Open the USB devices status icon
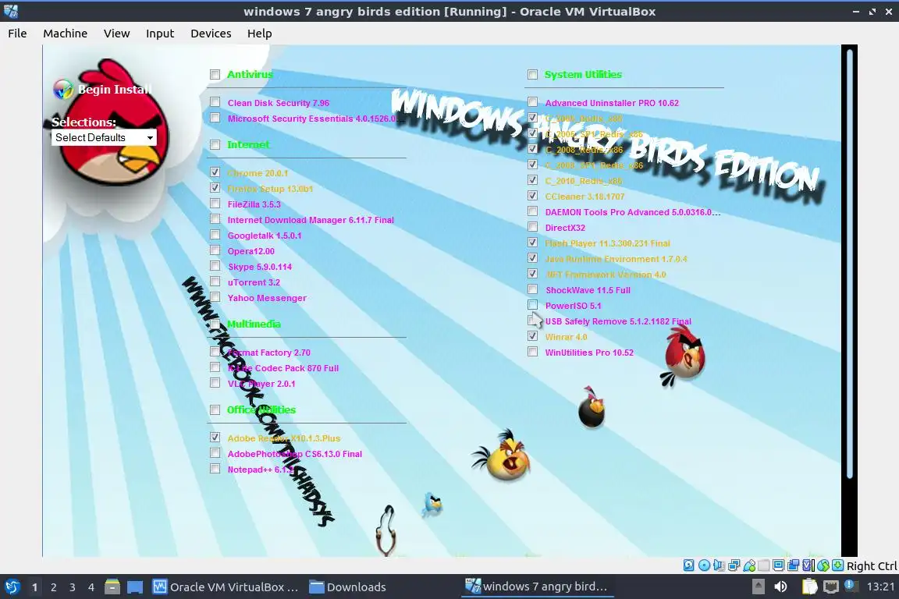The image size is (899, 599). tap(749, 565)
